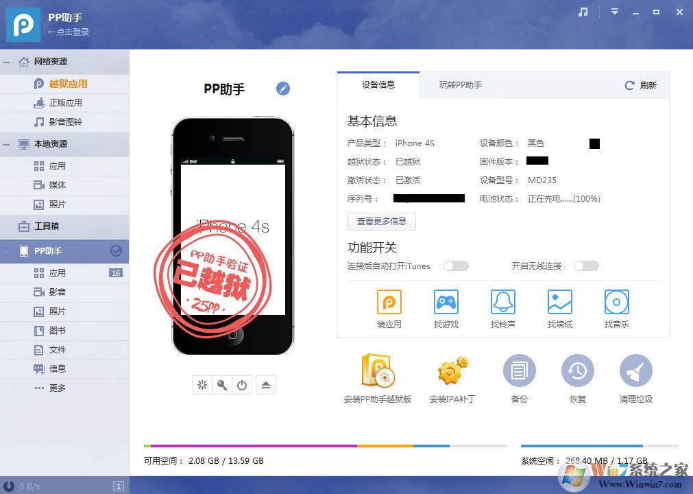Open the dropdown arrow in the title bar
693x494 pixels.
615,12
